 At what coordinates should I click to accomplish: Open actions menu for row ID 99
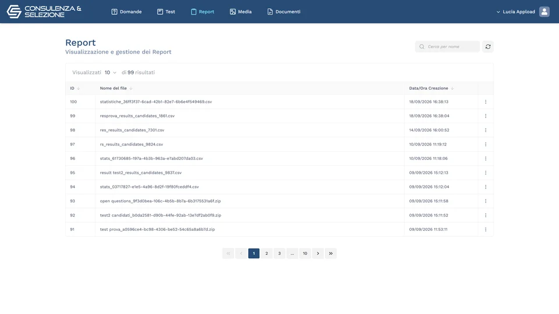pos(486,116)
